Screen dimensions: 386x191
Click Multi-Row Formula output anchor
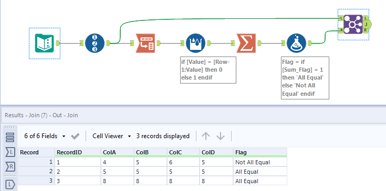209,43
